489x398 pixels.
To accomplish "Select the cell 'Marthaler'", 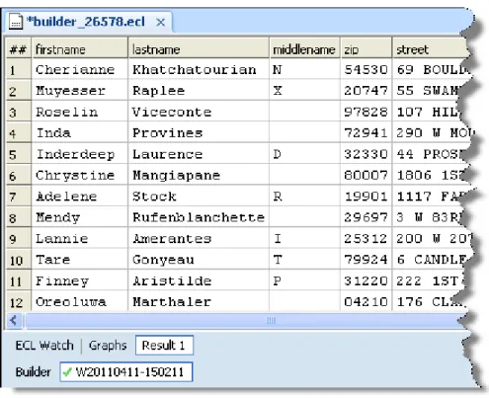I will [199, 301].
